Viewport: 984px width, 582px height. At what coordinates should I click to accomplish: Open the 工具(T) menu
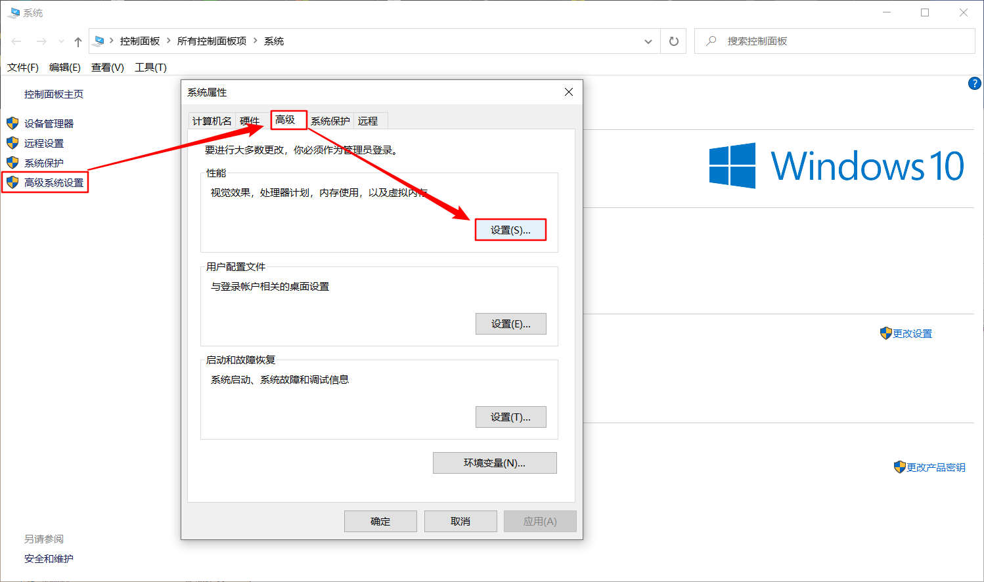point(151,68)
